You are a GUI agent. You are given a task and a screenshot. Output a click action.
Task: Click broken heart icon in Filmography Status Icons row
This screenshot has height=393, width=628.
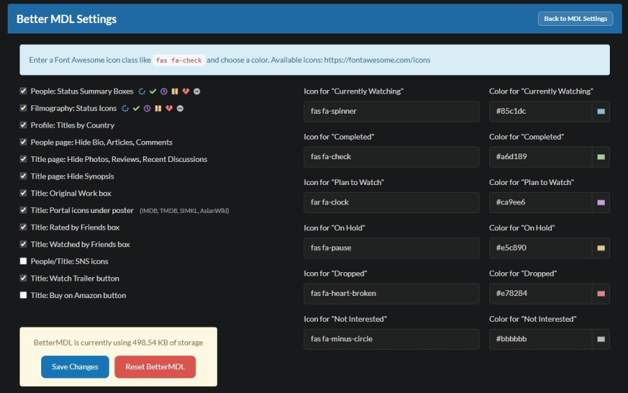click(x=169, y=109)
